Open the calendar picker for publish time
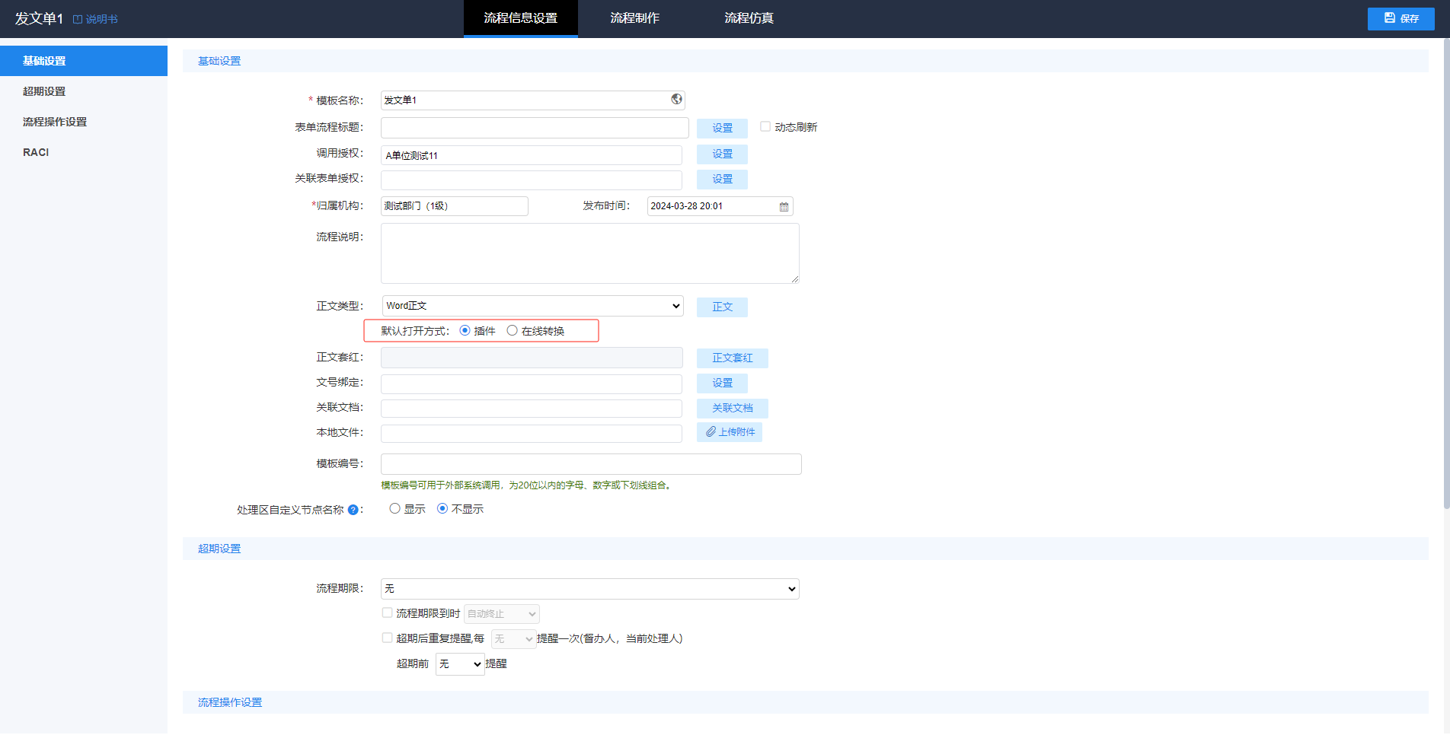 (784, 207)
